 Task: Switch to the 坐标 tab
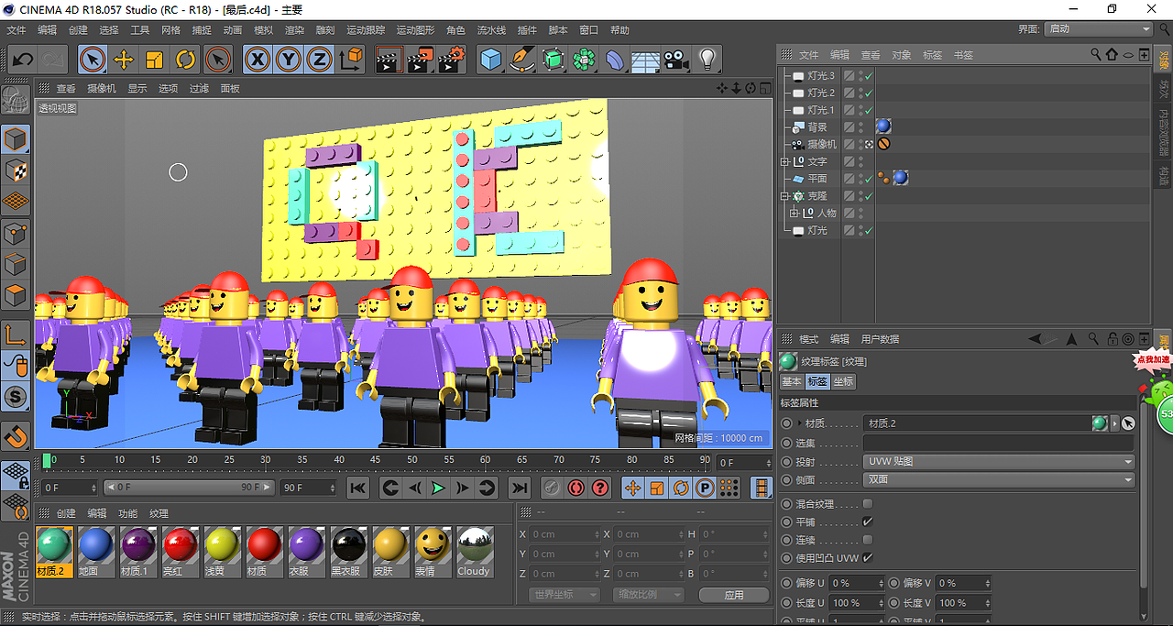pyautogui.click(x=843, y=381)
